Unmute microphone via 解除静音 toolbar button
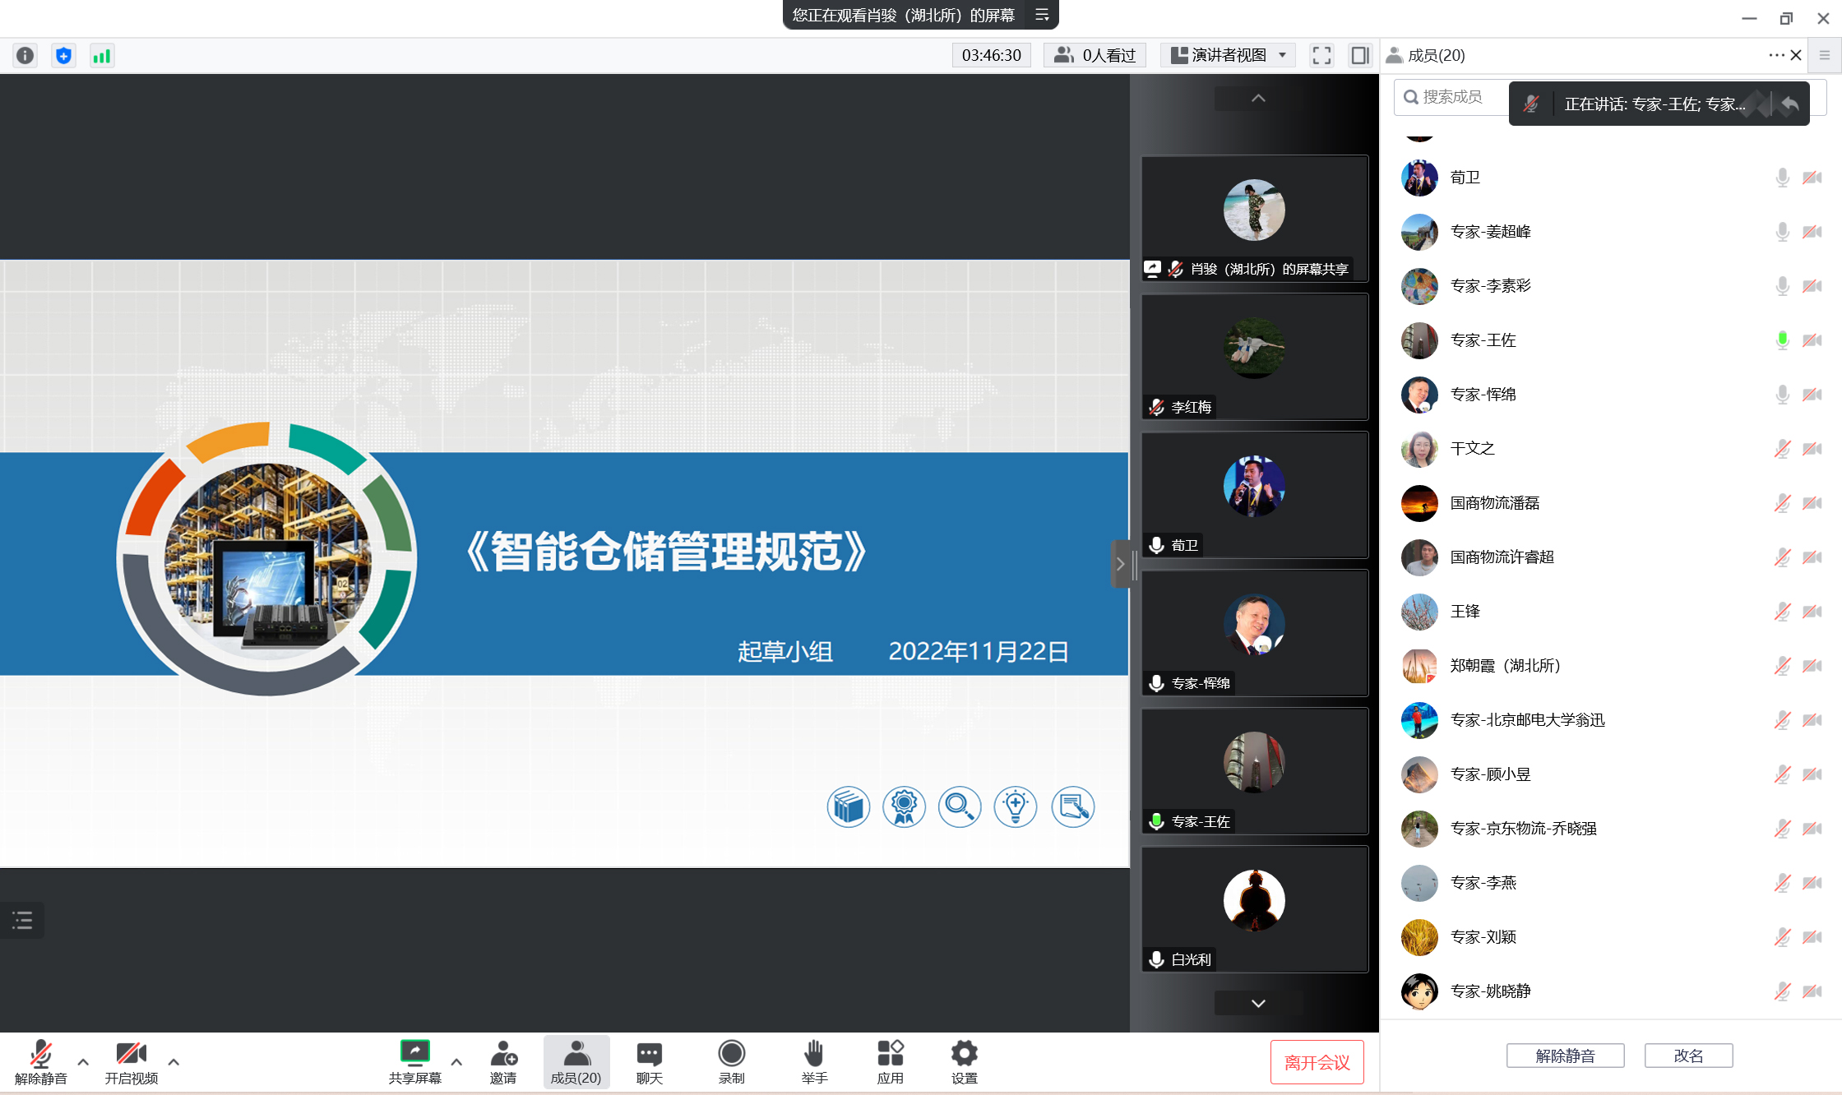Screen dimensions: 1842x1095 point(40,1061)
